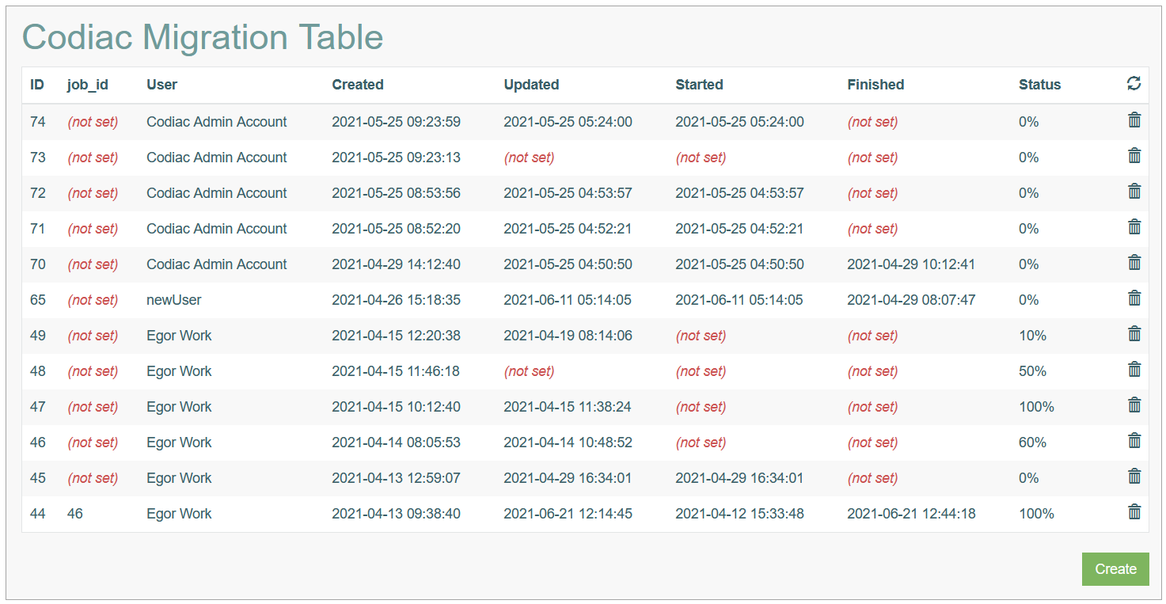Click updated date 2021-06-21 12:14:45
The image size is (1166, 604).
click(568, 514)
